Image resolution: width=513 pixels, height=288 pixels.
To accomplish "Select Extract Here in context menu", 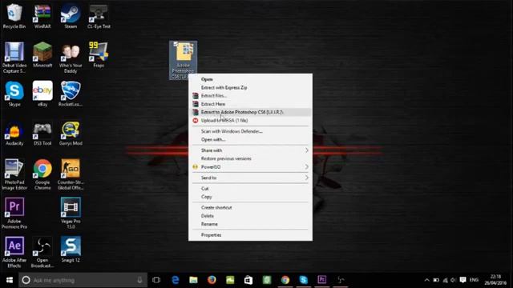I will point(250,104).
